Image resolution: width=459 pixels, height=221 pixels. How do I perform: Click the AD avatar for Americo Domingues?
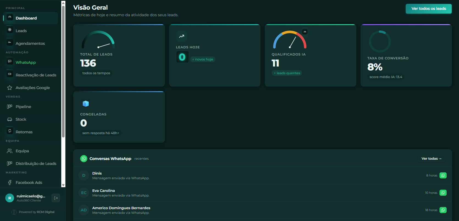click(84, 210)
